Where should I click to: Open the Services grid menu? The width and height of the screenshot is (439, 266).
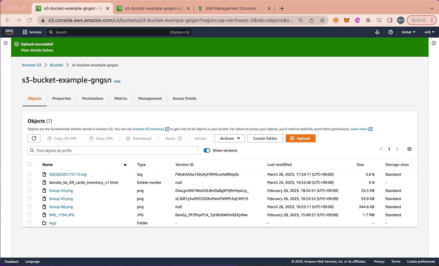[x=32, y=32]
